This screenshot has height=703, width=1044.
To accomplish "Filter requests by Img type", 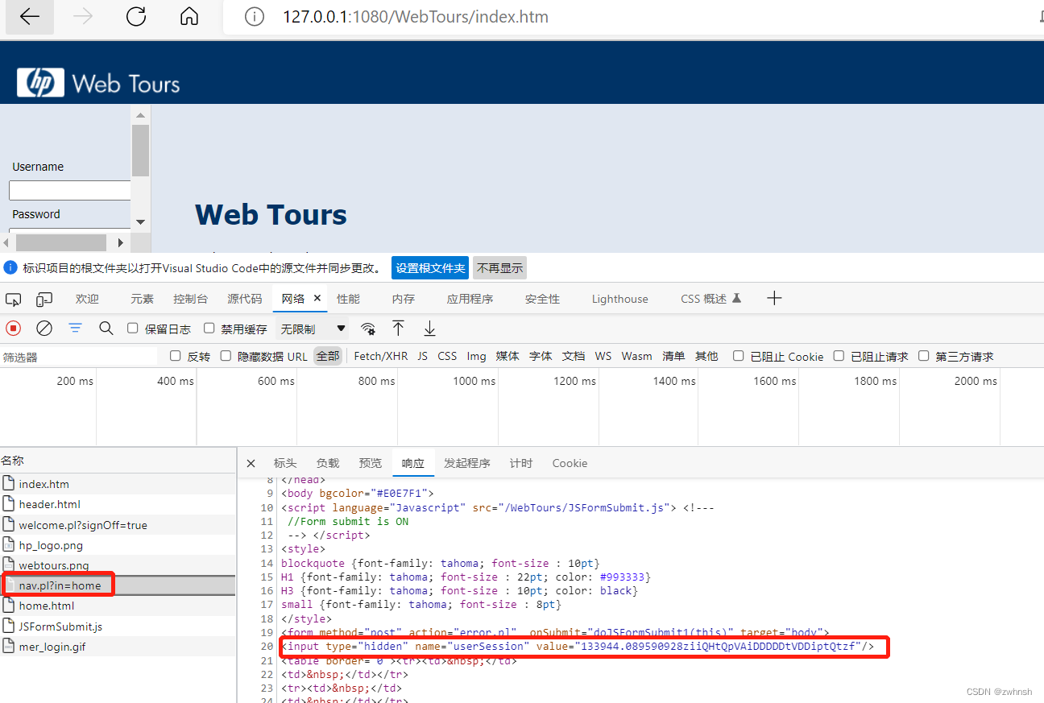I will (476, 356).
